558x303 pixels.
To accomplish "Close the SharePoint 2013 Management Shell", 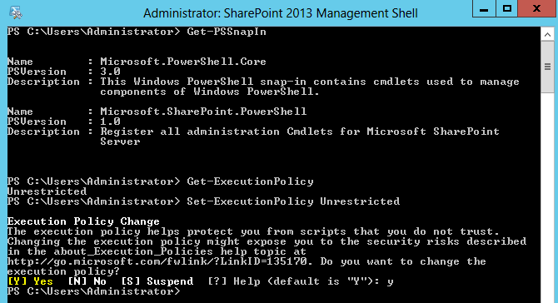I will 536,9.
